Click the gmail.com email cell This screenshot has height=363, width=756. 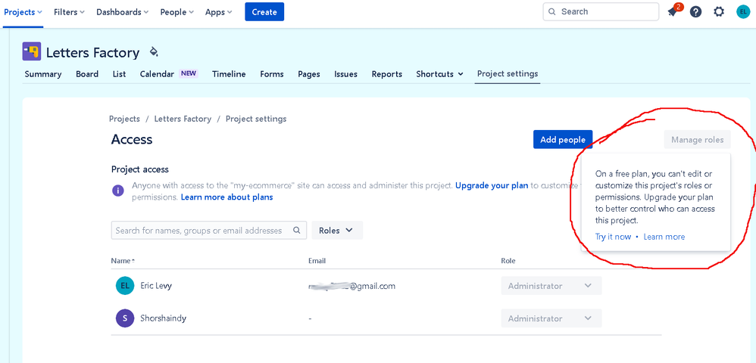click(x=352, y=286)
